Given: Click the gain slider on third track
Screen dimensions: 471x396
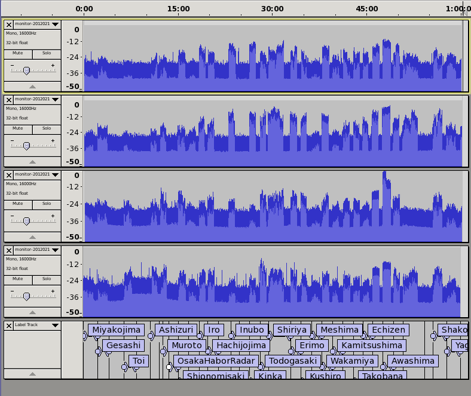Looking at the screenshot, I should click(26, 221).
